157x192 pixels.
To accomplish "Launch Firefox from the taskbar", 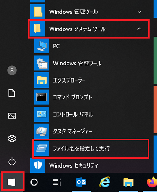I will 152,182.
